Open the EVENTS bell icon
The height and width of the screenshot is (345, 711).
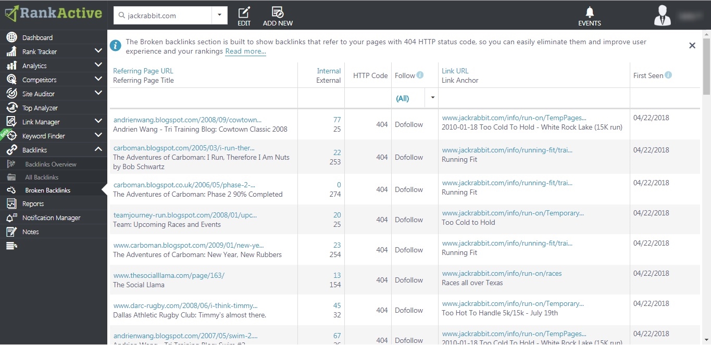pos(590,12)
